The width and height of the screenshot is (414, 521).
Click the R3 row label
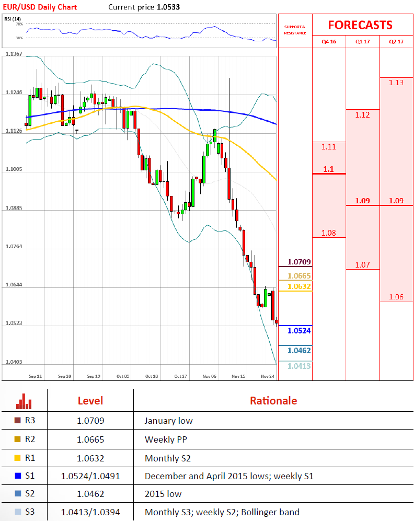(x=30, y=420)
